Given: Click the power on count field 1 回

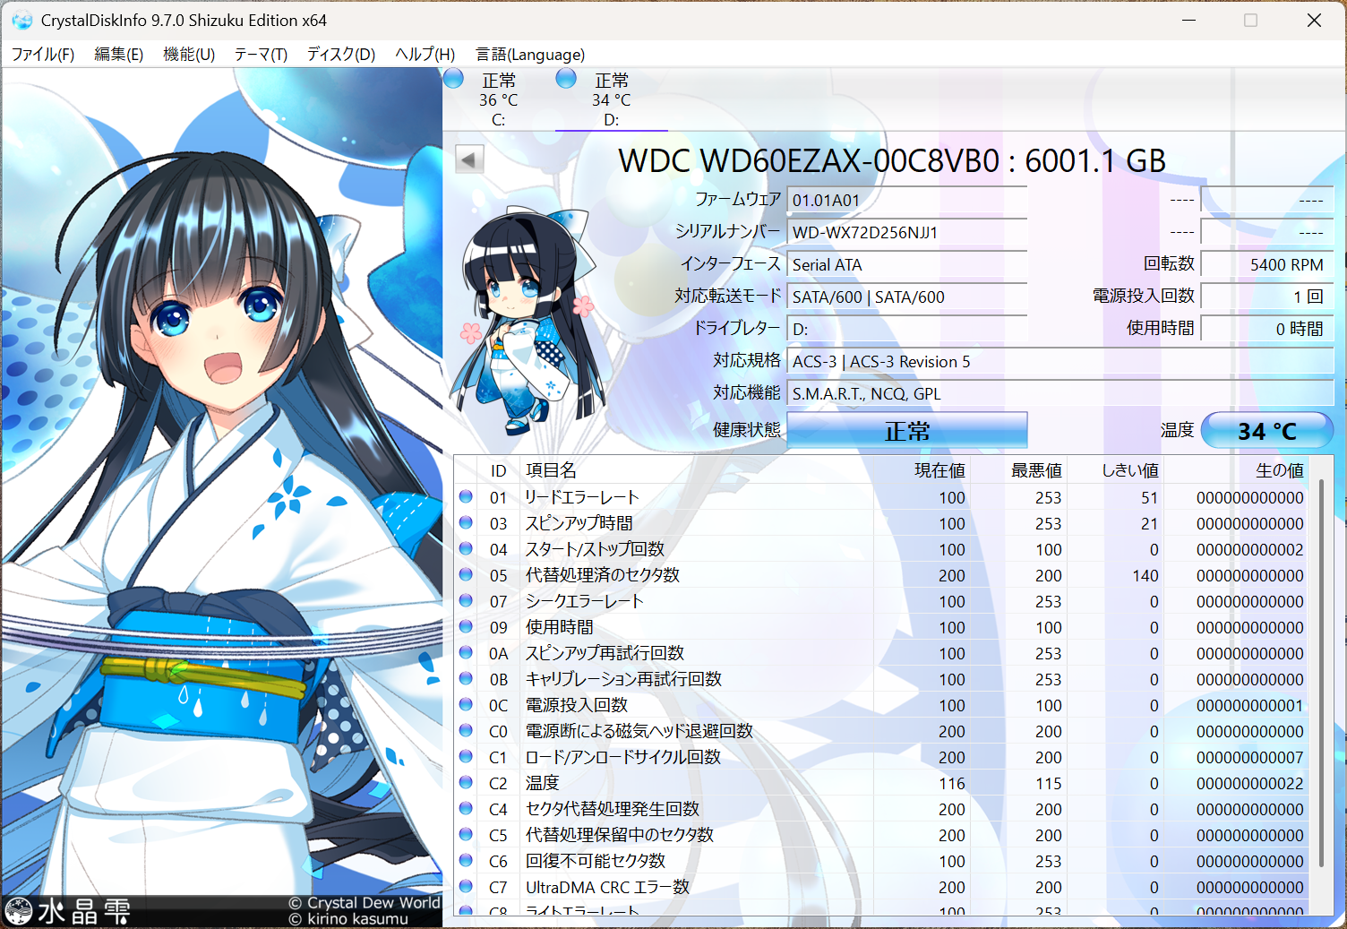Looking at the screenshot, I should (1267, 297).
